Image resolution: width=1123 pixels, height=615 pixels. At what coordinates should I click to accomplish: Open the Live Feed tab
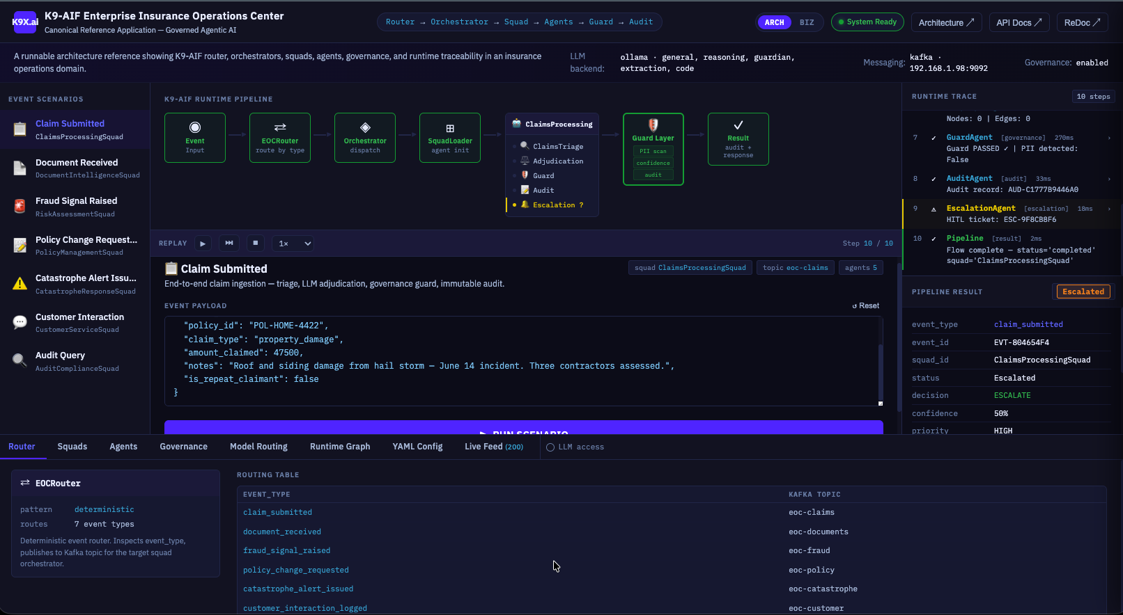pos(494,447)
